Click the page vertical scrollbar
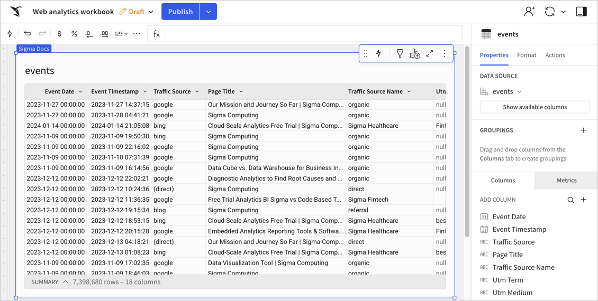 467,142
